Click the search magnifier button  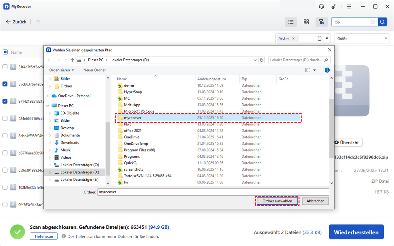pyautogui.click(x=383, y=22)
